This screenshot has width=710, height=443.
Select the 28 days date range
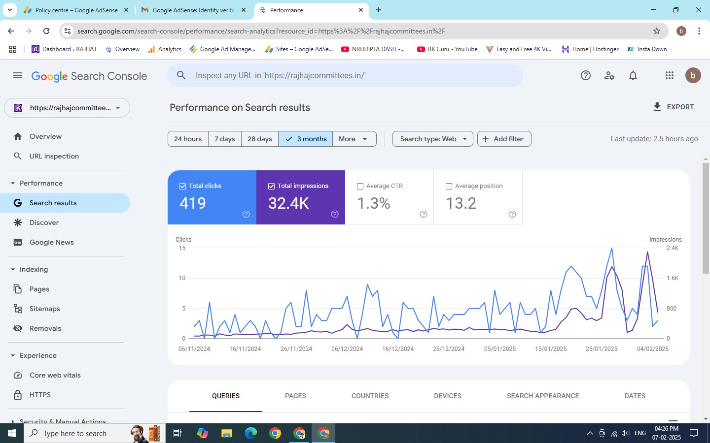click(x=260, y=139)
